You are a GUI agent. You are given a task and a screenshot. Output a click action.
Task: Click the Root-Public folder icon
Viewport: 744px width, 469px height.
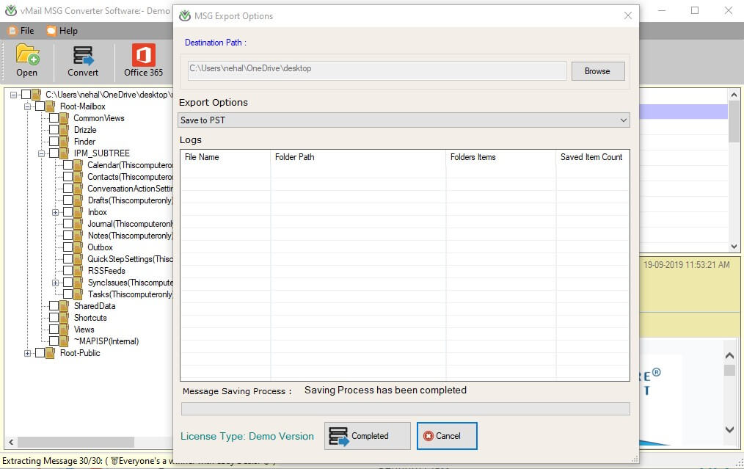tap(51, 353)
